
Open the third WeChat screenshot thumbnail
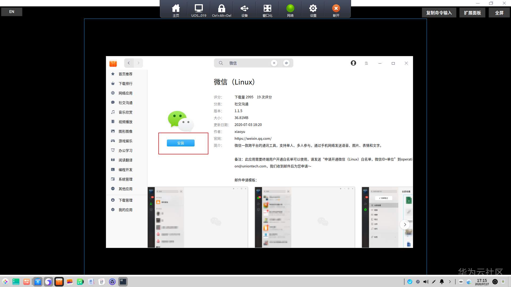387,217
